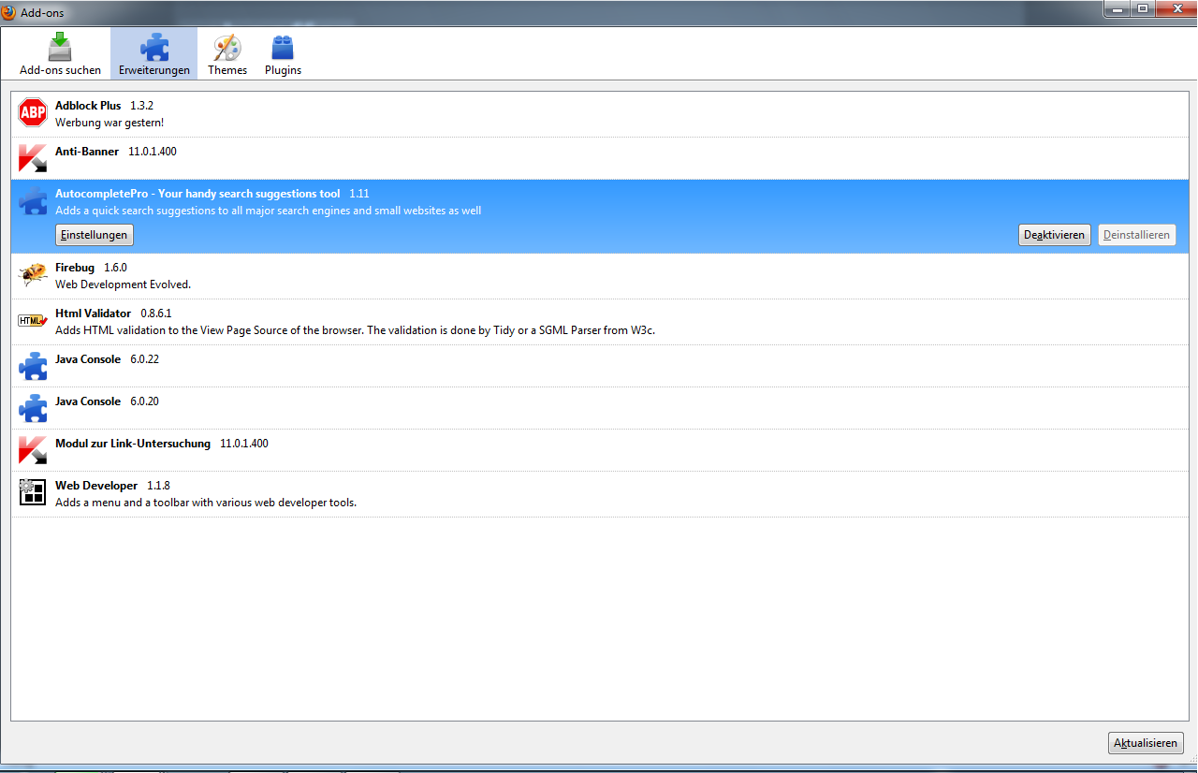Click the AutocompletePro description text
Viewport: 1198px width, 773px height.
[269, 211]
